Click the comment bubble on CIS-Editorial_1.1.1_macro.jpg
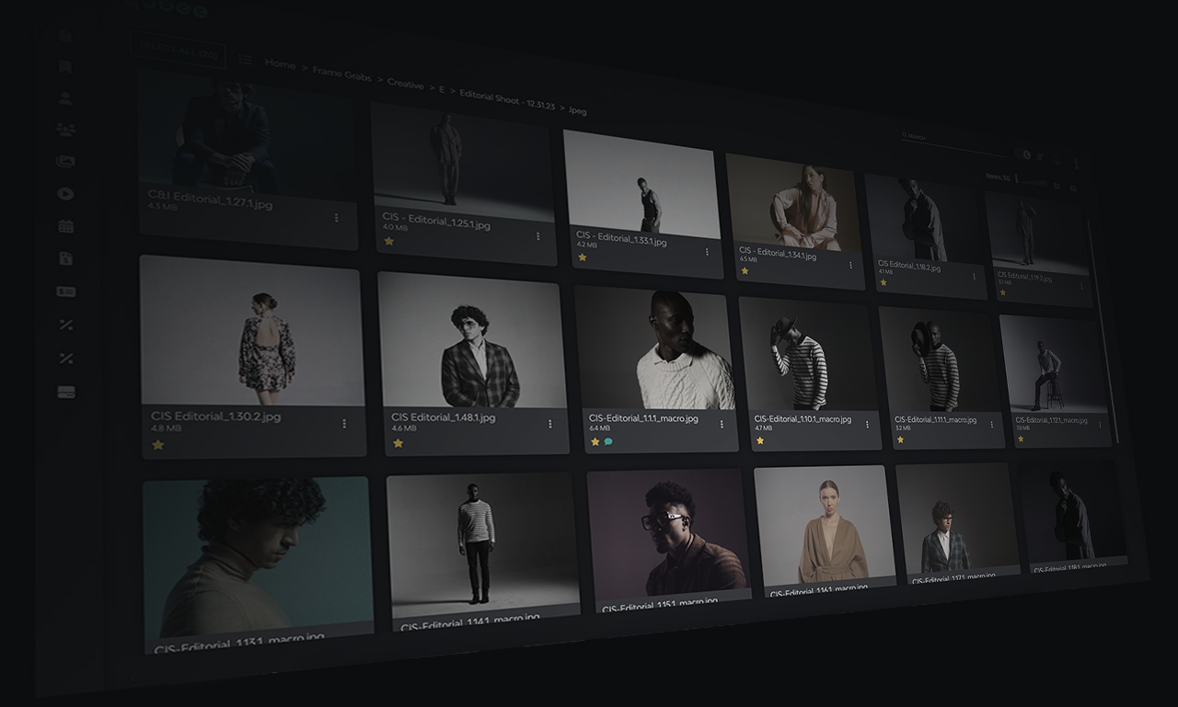Image resolution: width=1178 pixels, height=707 pixels. tap(608, 442)
